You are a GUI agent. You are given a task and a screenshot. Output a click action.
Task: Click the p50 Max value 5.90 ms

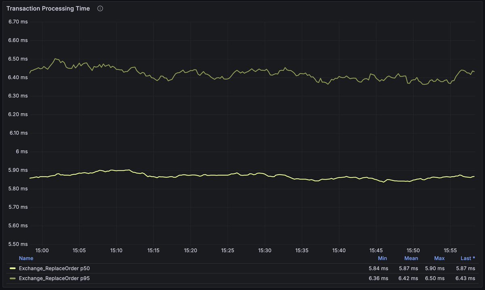click(435, 268)
